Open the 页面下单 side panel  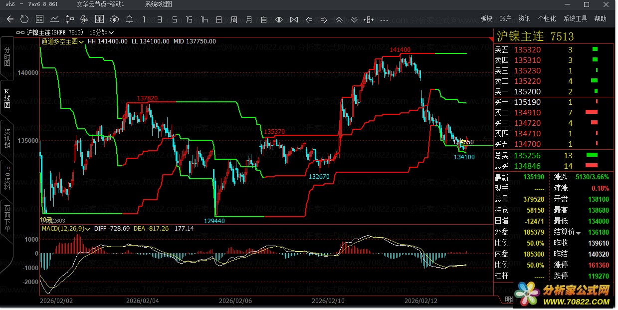(7, 218)
